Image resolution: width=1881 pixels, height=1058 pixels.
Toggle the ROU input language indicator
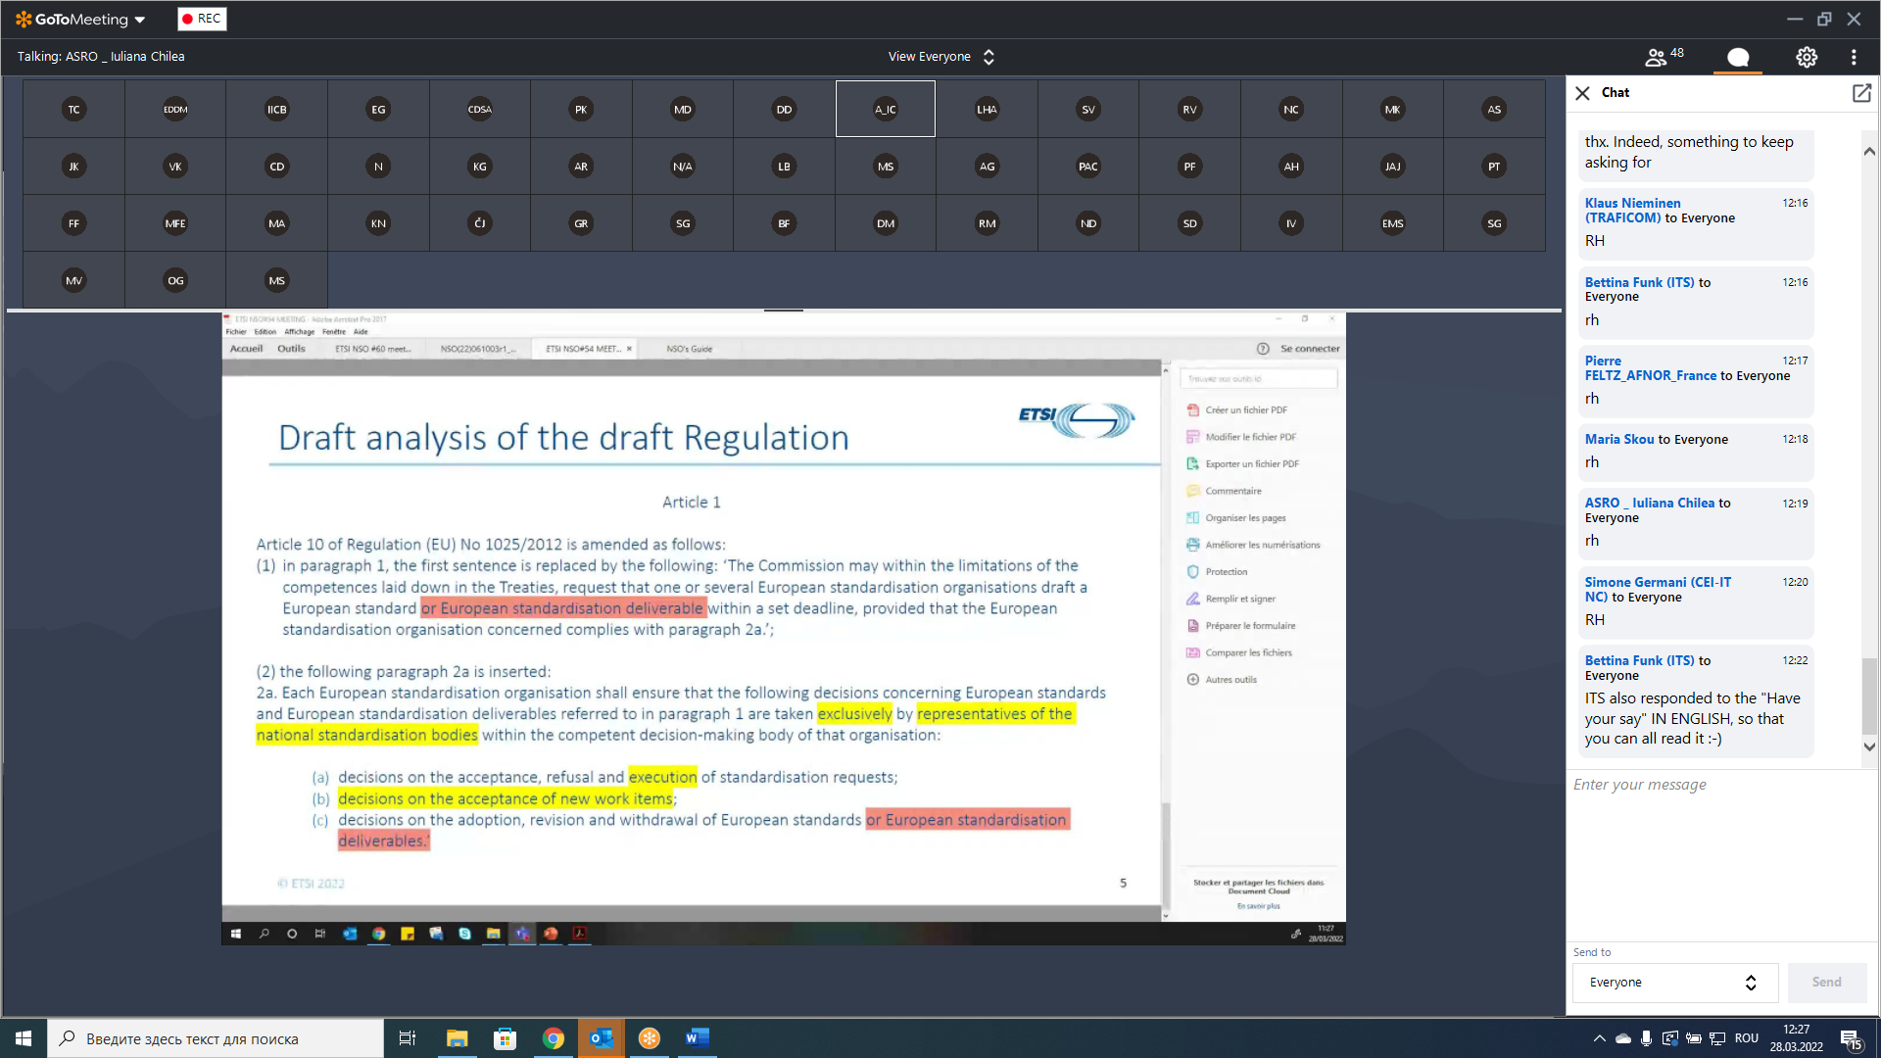click(x=1747, y=1038)
